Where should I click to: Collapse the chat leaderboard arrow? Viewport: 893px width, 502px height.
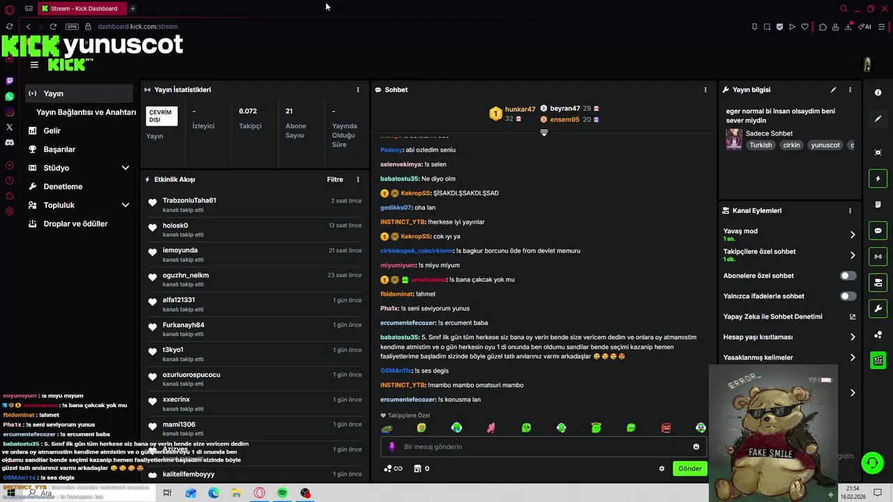pos(544,132)
